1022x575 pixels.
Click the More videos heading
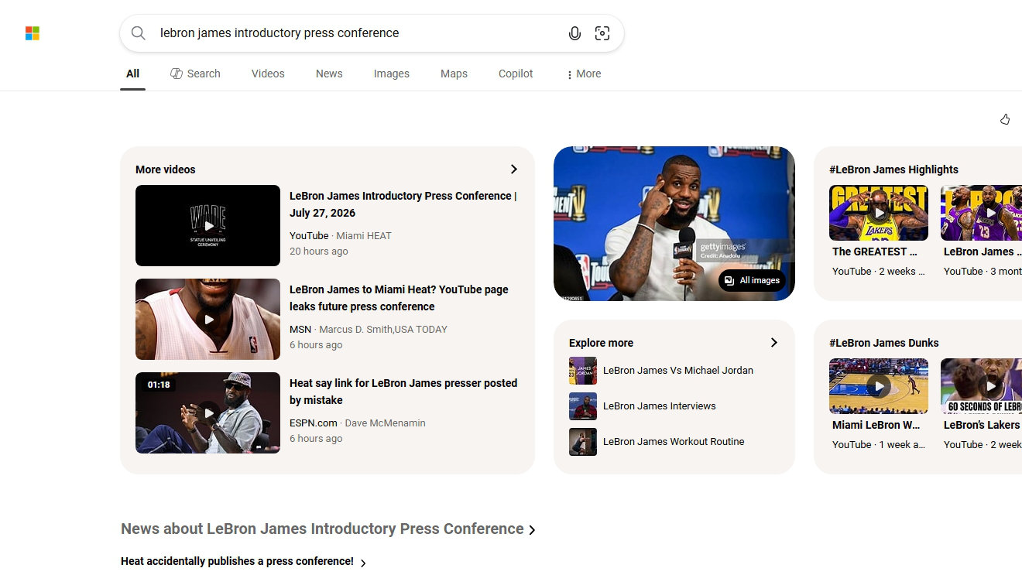(x=166, y=169)
